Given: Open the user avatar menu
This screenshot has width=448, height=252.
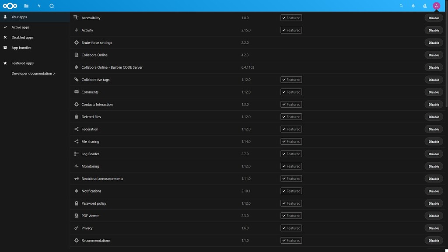Looking at the screenshot, I should pyautogui.click(x=436, y=6).
